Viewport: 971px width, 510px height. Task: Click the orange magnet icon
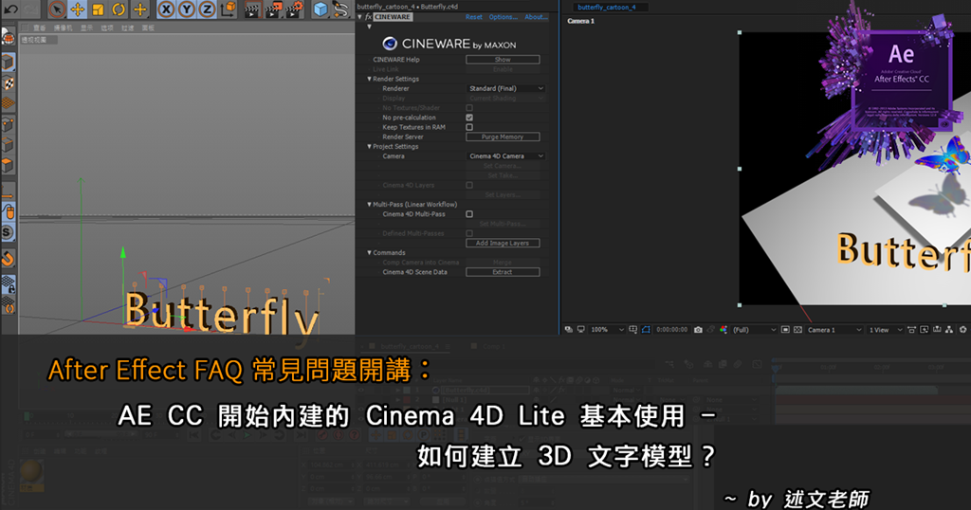(8, 258)
